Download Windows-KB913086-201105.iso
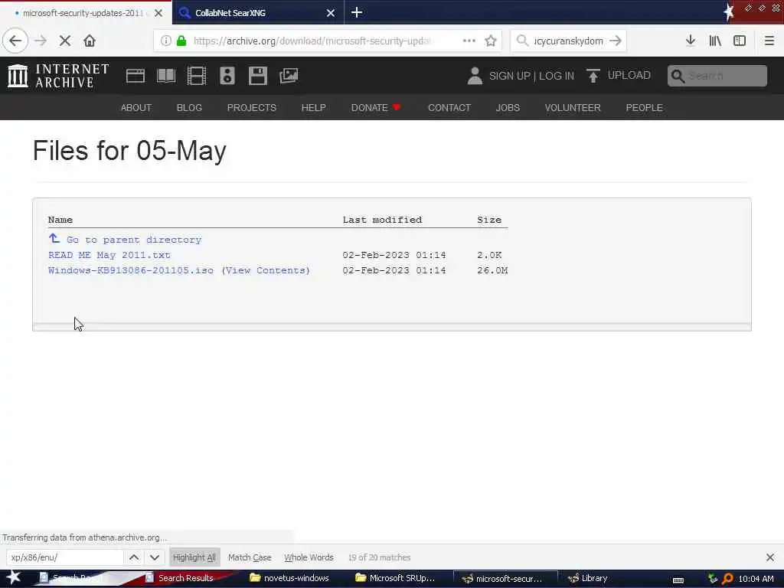 130,270
